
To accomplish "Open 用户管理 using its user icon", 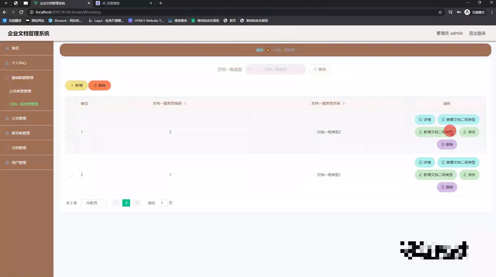I will click(x=7, y=162).
